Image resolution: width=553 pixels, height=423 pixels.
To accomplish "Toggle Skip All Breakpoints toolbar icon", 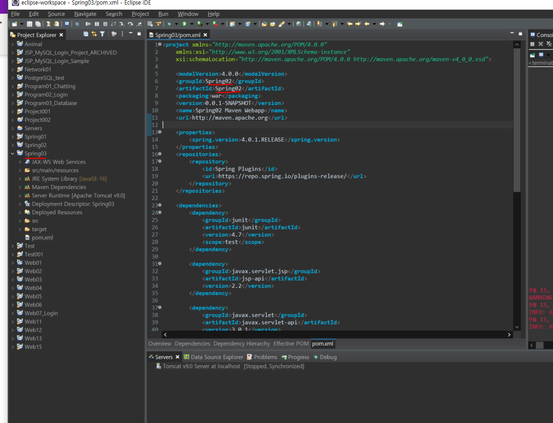I will (77, 24).
